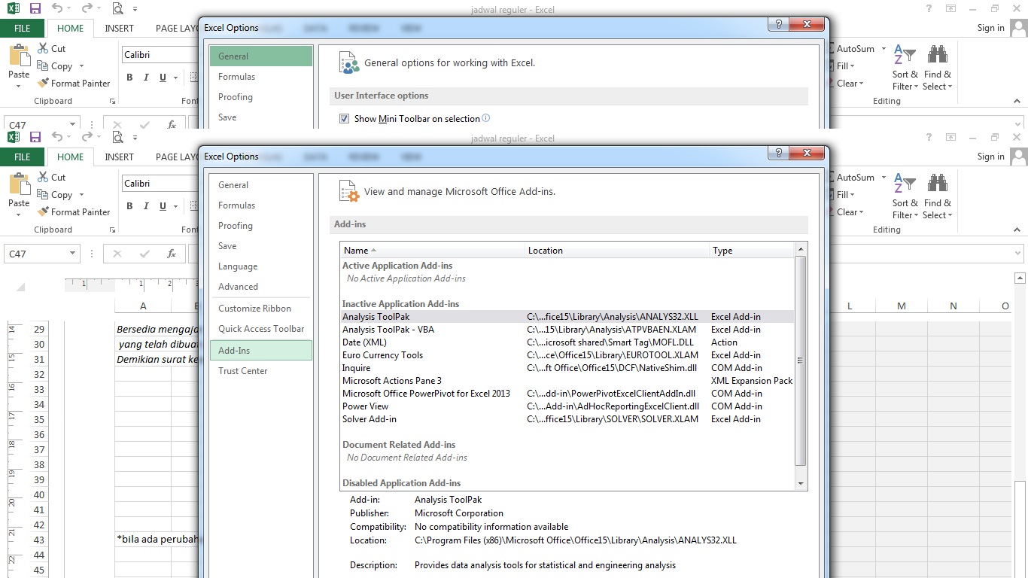
Task: Open Find & Select beside General options dialog
Action: (938, 68)
